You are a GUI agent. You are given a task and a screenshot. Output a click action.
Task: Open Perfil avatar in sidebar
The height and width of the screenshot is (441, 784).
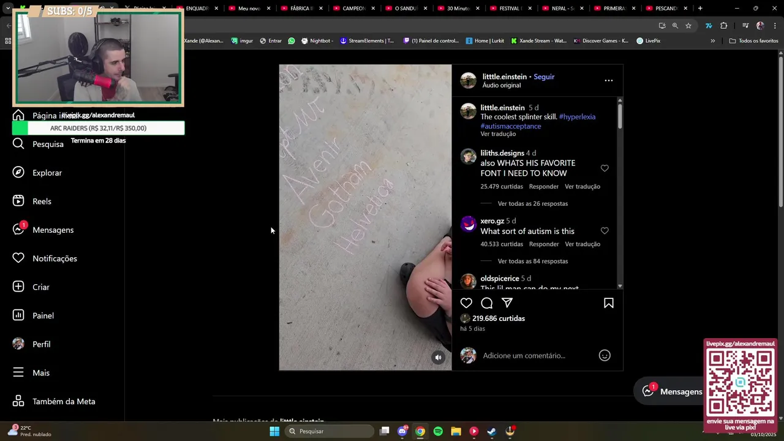32,344
